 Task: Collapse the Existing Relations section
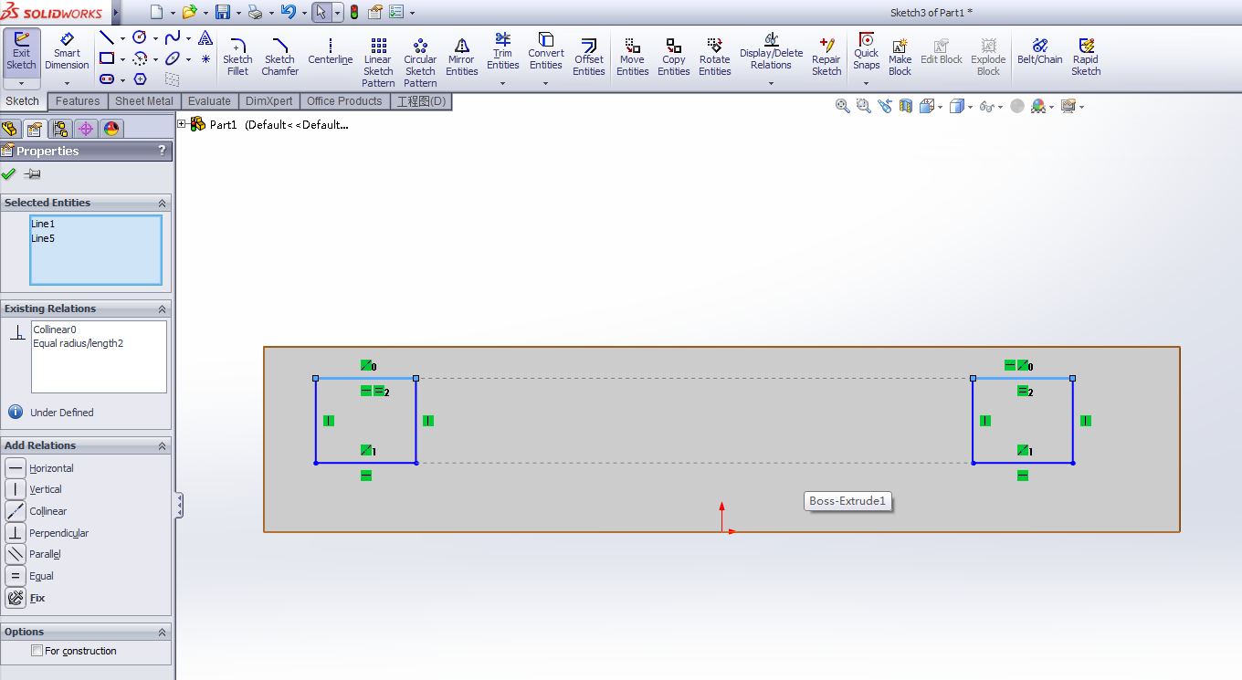162,309
